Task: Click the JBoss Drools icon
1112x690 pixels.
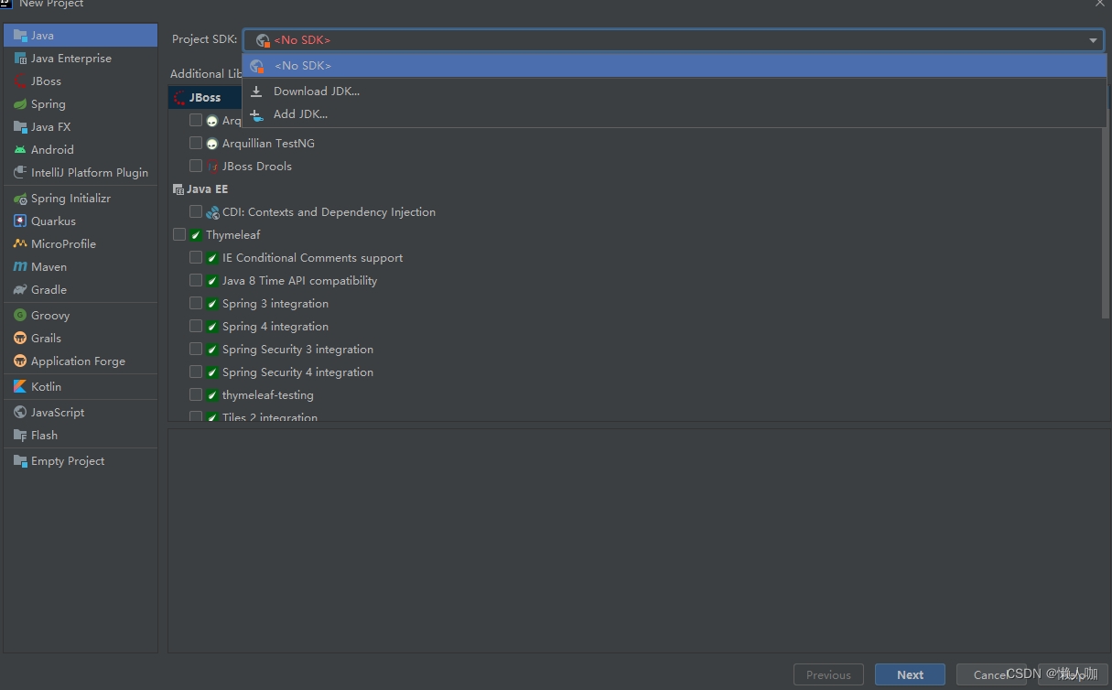Action: (x=212, y=167)
